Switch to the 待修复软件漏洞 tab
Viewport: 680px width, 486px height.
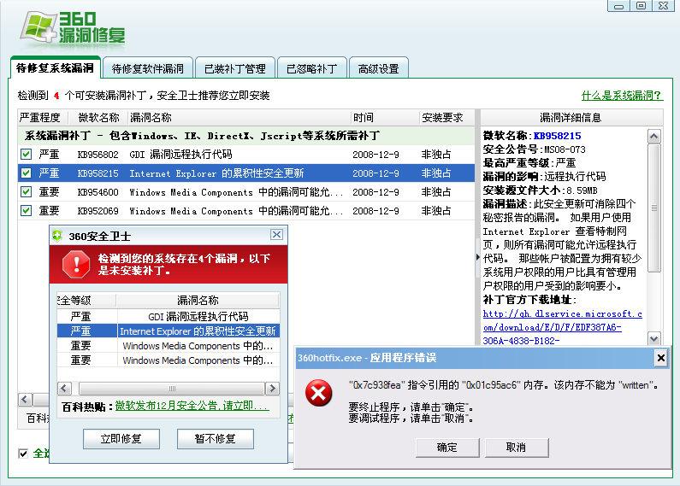pos(148,68)
